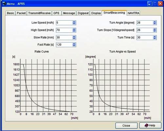
Task: Adjust the Turn Time spinner arrows
Action: tap(154, 37)
